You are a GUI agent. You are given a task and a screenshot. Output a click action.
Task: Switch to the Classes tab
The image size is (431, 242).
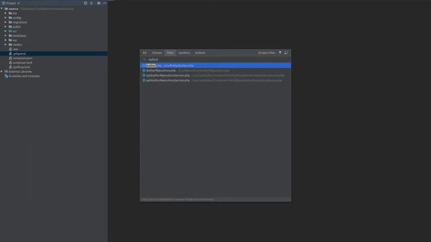click(x=157, y=52)
